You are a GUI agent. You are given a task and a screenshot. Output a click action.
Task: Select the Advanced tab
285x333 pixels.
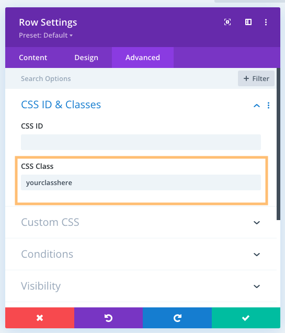(143, 58)
